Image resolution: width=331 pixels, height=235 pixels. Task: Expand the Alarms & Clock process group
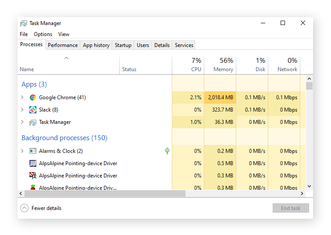(x=22, y=151)
